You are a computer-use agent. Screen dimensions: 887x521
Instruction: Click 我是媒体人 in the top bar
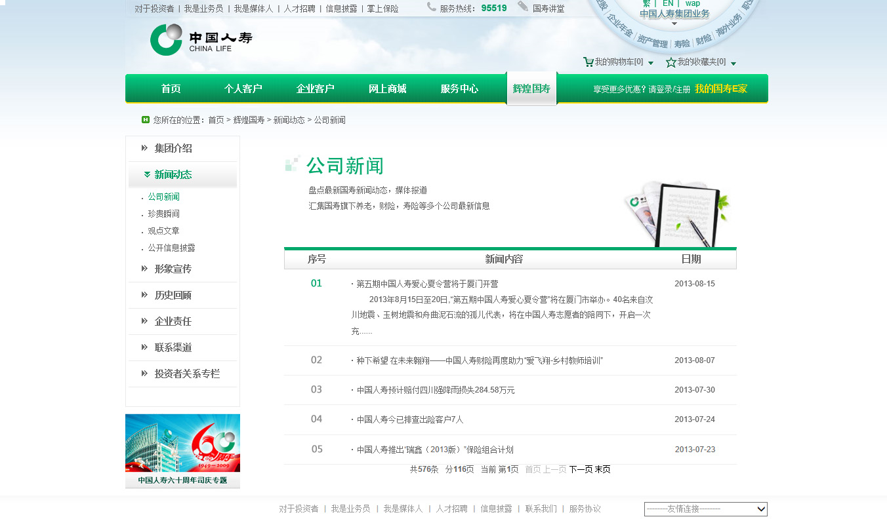(253, 9)
